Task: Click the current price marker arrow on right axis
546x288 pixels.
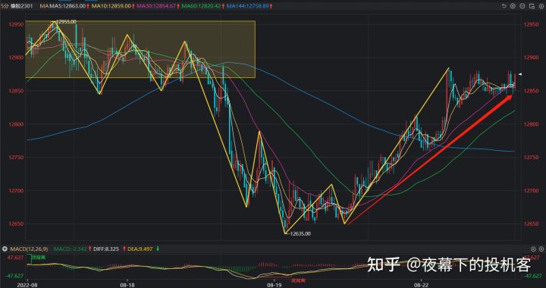Action: pos(520,74)
